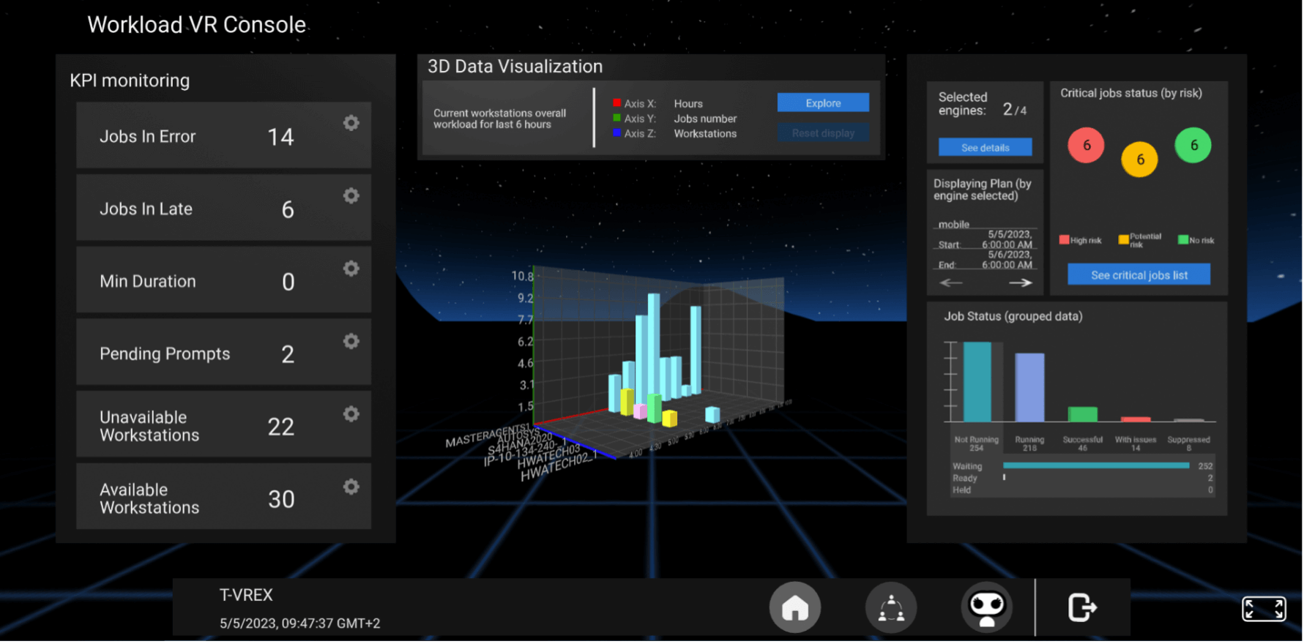Viewport: 1304px width, 644px height.
Task: Open settings gear for Jobs In Error
Action: click(351, 123)
